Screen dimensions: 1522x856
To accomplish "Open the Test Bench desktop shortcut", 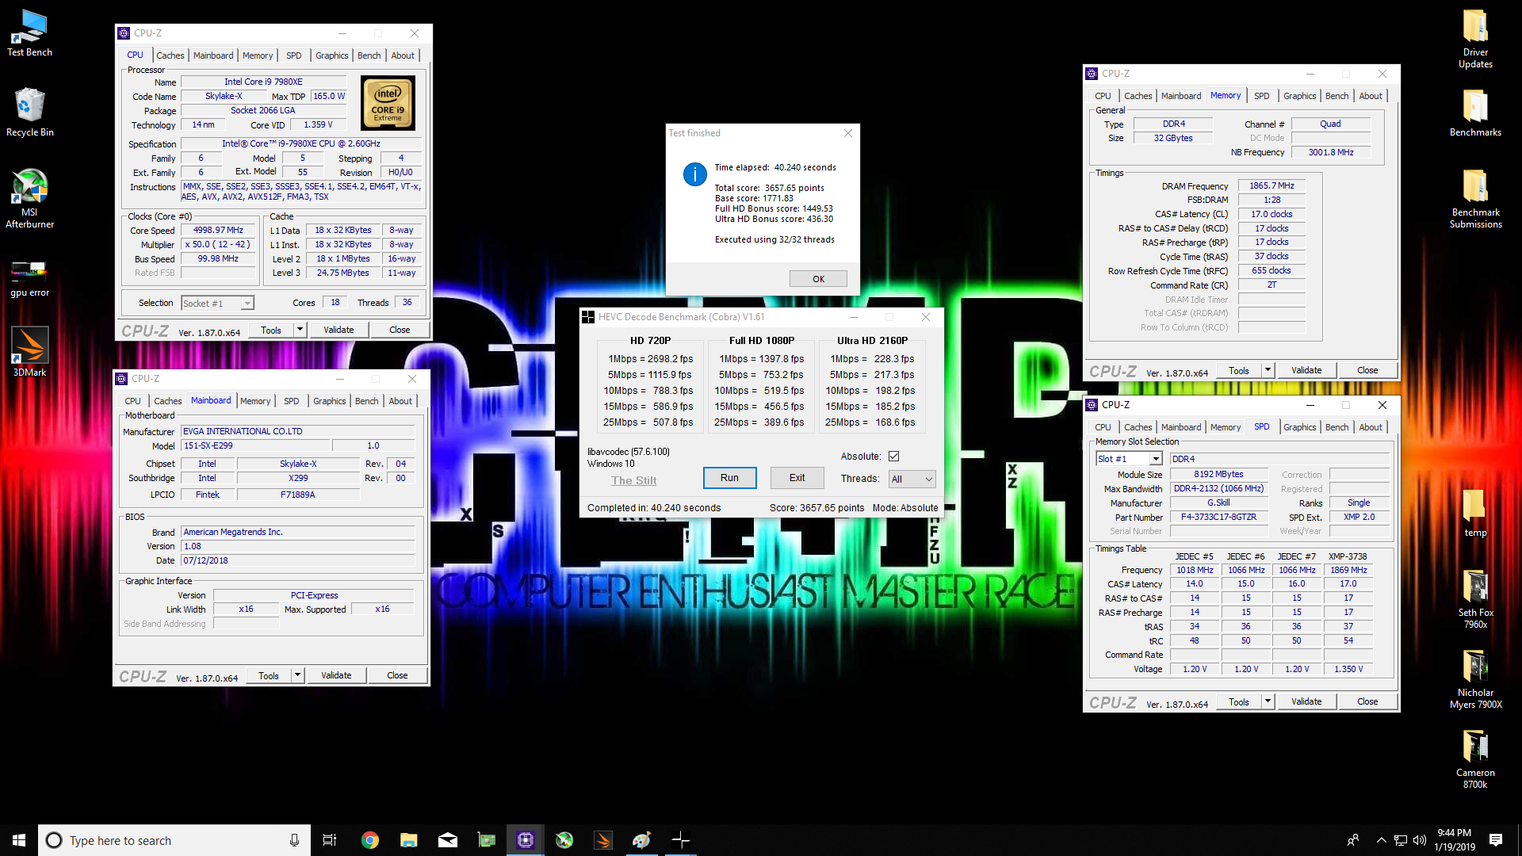I will pyautogui.click(x=29, y=33).
